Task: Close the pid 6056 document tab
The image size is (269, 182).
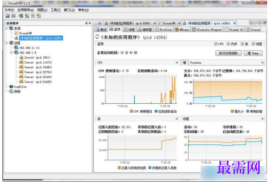Action: [155, 23]
